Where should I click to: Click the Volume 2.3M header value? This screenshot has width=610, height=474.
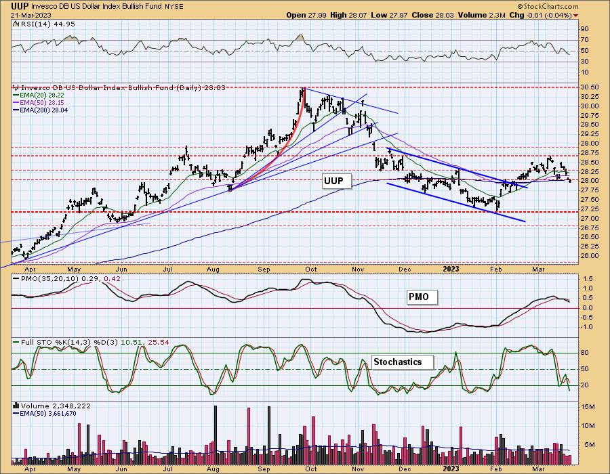pos(482,16)
